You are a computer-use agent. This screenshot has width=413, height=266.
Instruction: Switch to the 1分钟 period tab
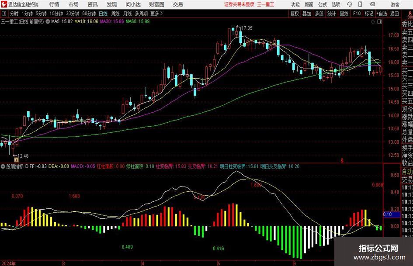[27, 14]
